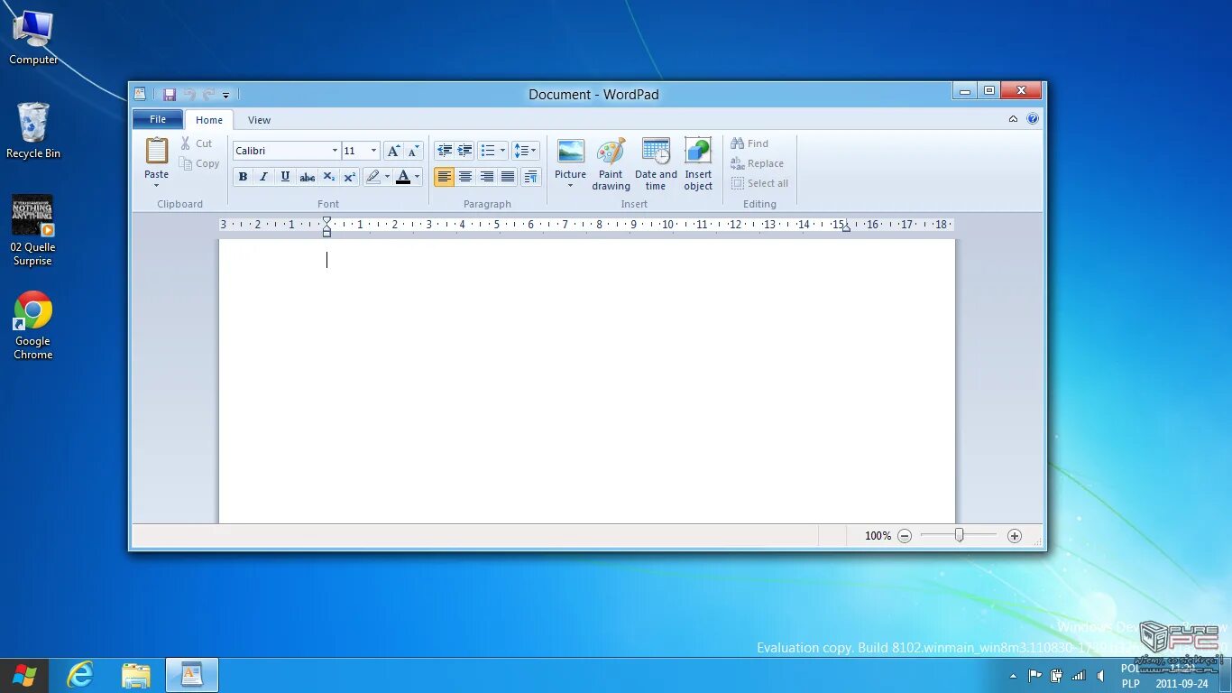Toggle subscript formatting
The height and width of the screenshot is (693, 1232).
point(328,177)
